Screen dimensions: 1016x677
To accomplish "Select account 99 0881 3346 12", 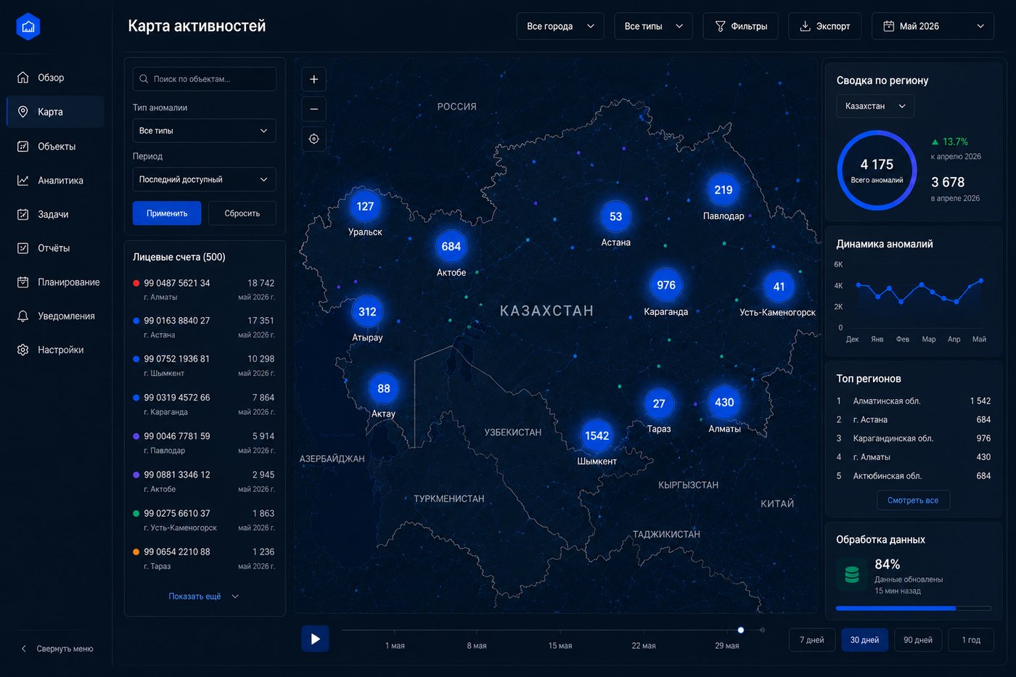I will tap(204, 482).
